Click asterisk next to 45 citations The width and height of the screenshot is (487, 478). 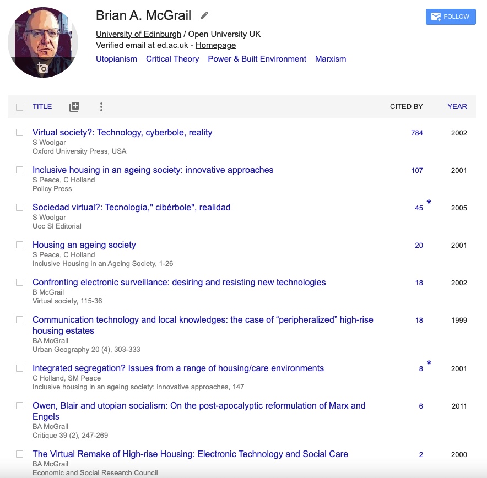click(x=429, y=203)
